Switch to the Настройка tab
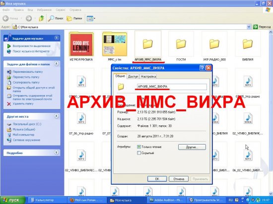The image size is (273, 204). [x=148, y=76]
